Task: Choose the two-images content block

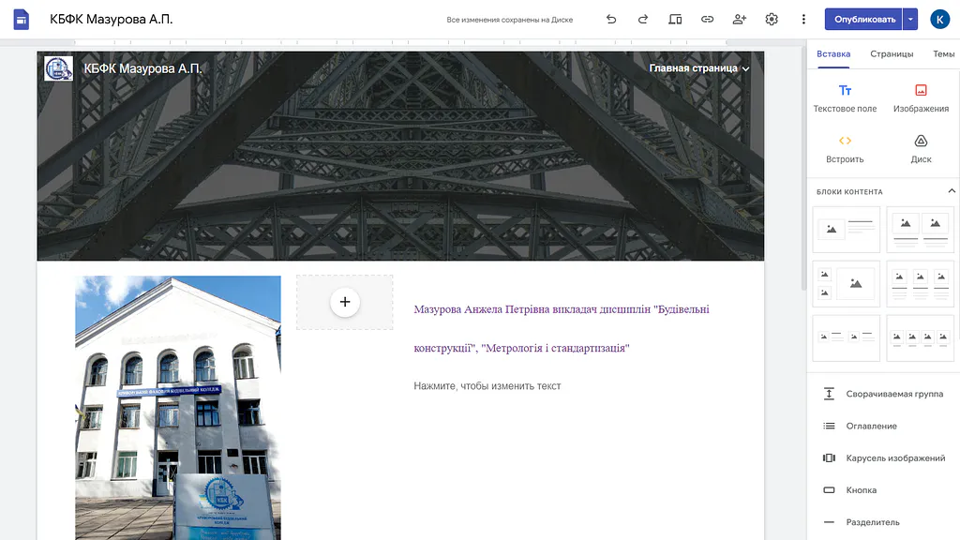Action: click(x=921, y=230)
